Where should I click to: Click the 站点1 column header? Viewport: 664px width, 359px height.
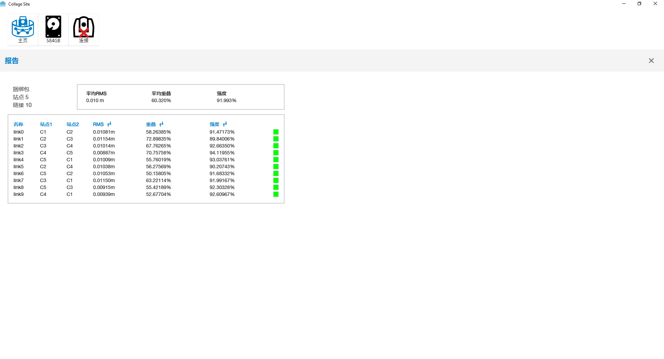46,124
